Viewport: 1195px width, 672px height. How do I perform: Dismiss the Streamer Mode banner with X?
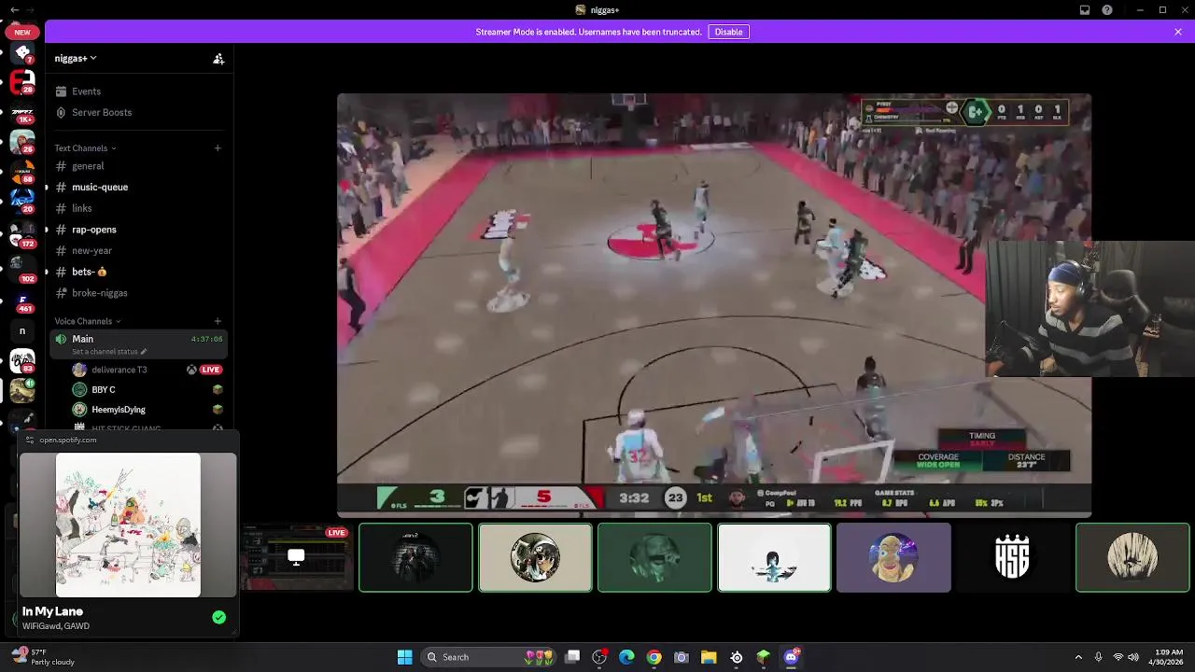[1178, 32]
